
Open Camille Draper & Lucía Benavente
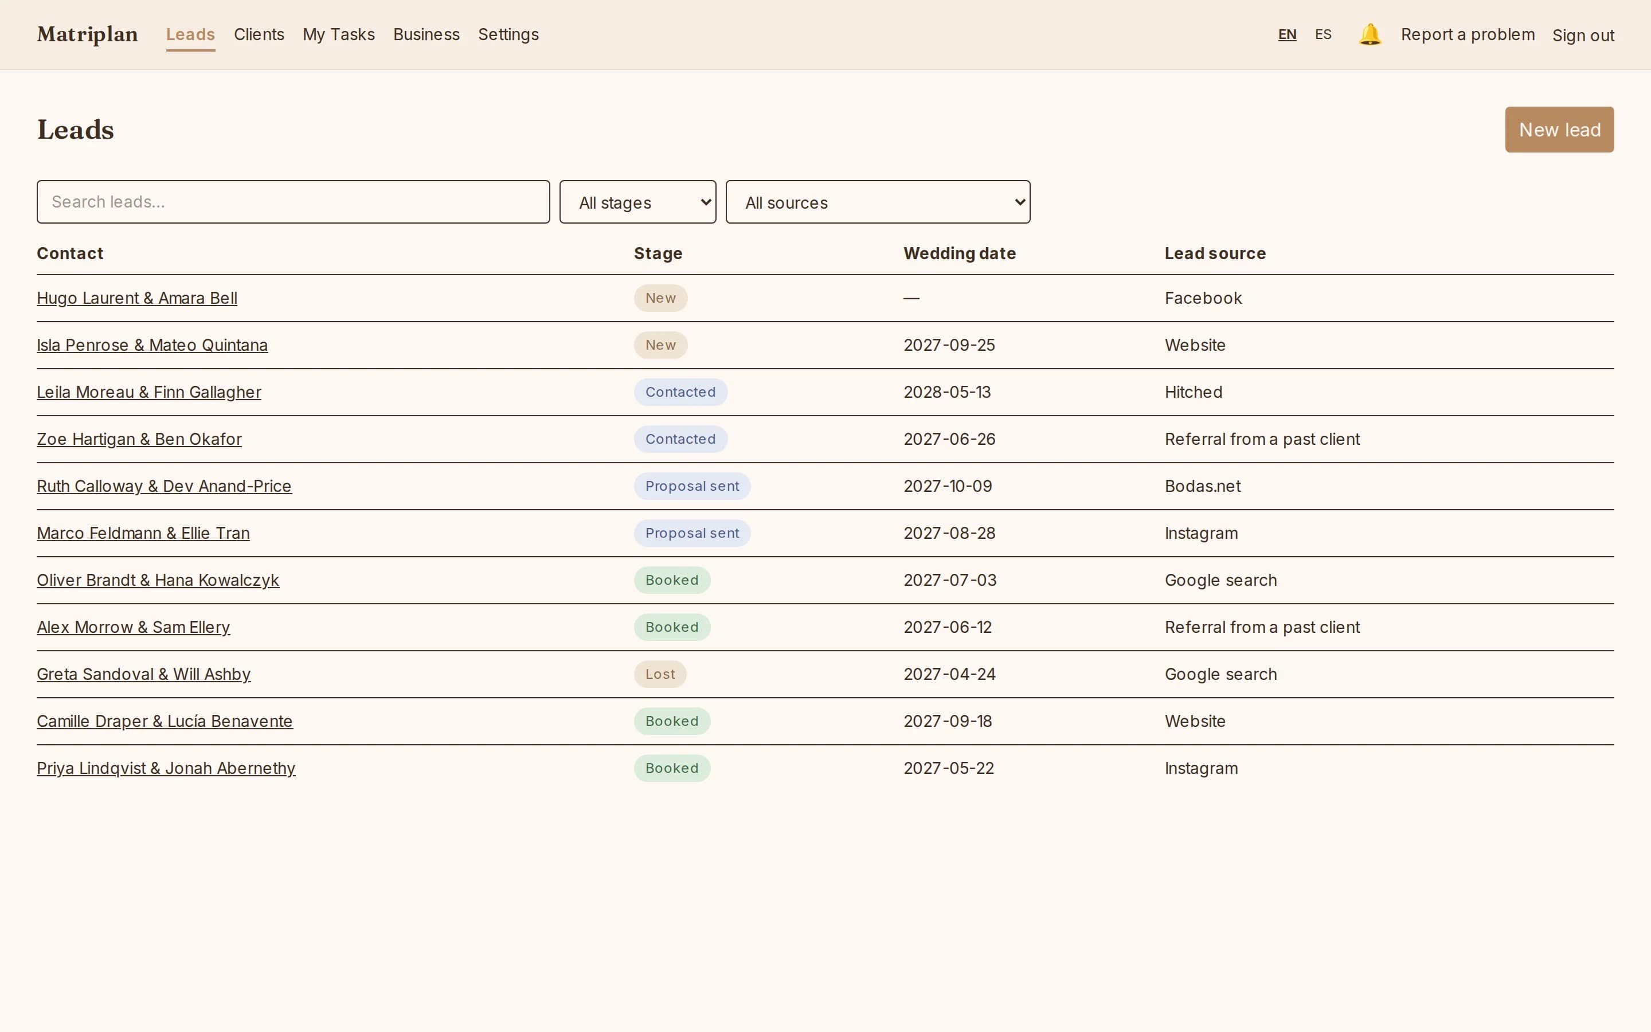click(165, 721)
